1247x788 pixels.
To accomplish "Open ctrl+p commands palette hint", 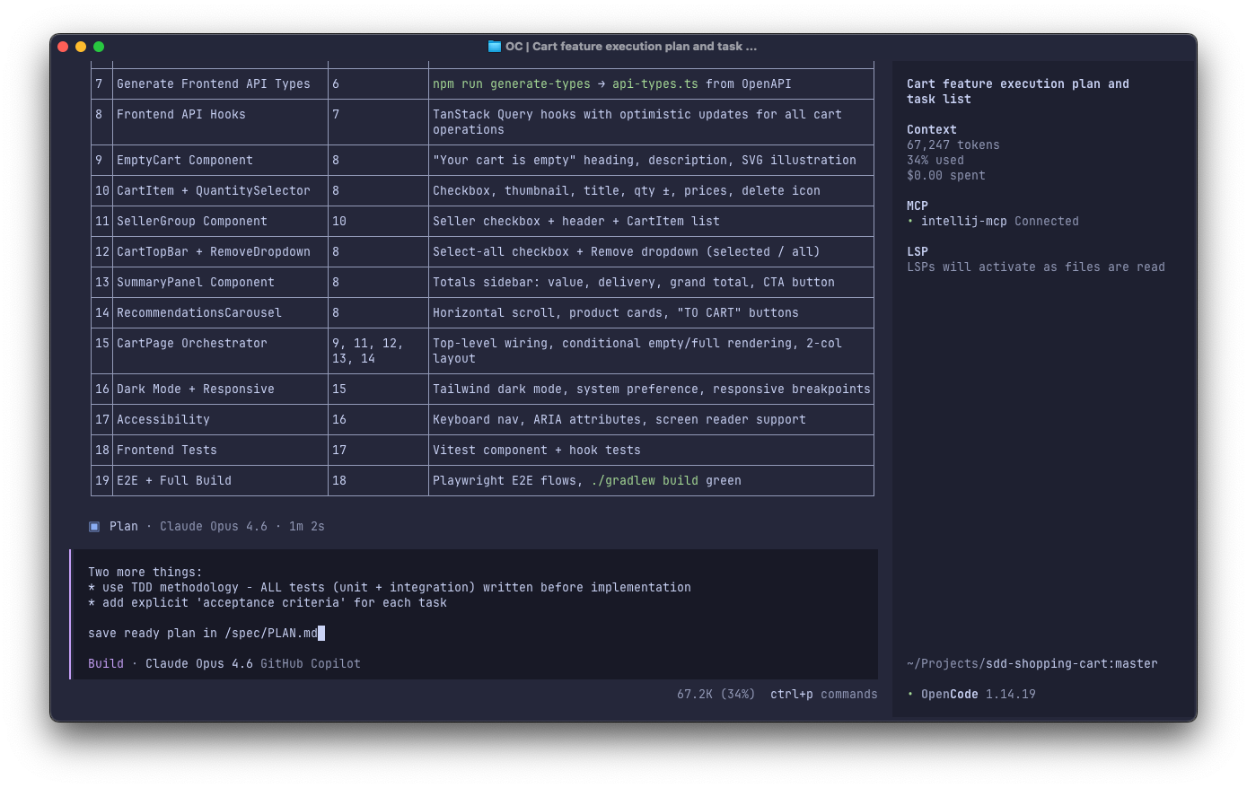I will coord(824,695).
